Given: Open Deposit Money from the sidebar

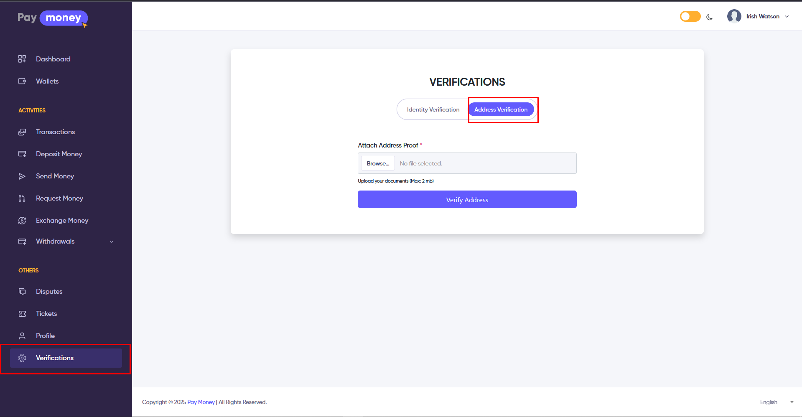Looking at the screenshot, I should pos(59,154).
